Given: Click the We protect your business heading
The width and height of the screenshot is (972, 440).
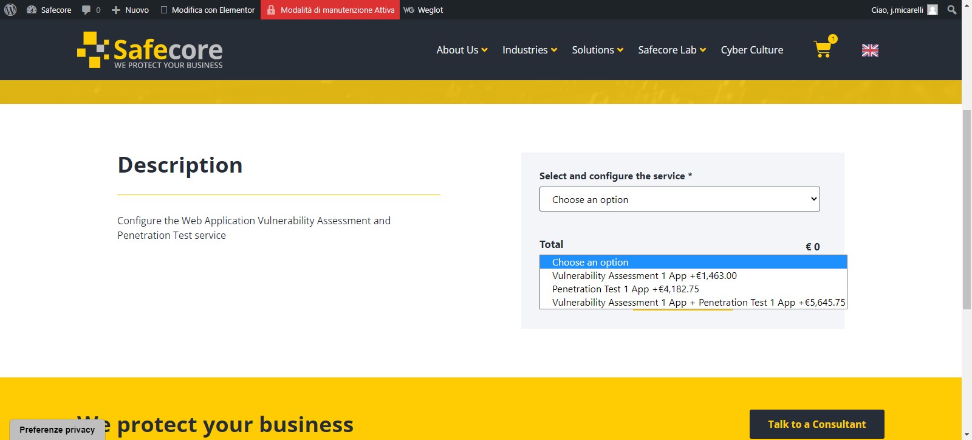Looking at the screenshot, I should [x=215, y=424].
